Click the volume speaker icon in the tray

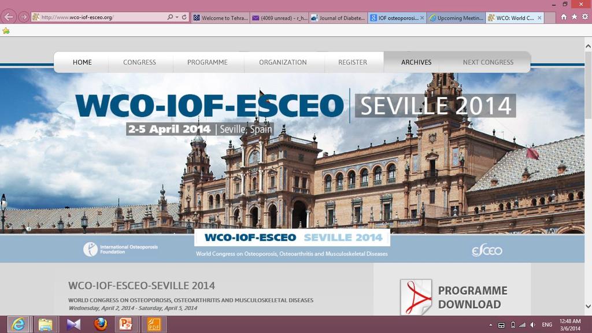pos(532,325)
